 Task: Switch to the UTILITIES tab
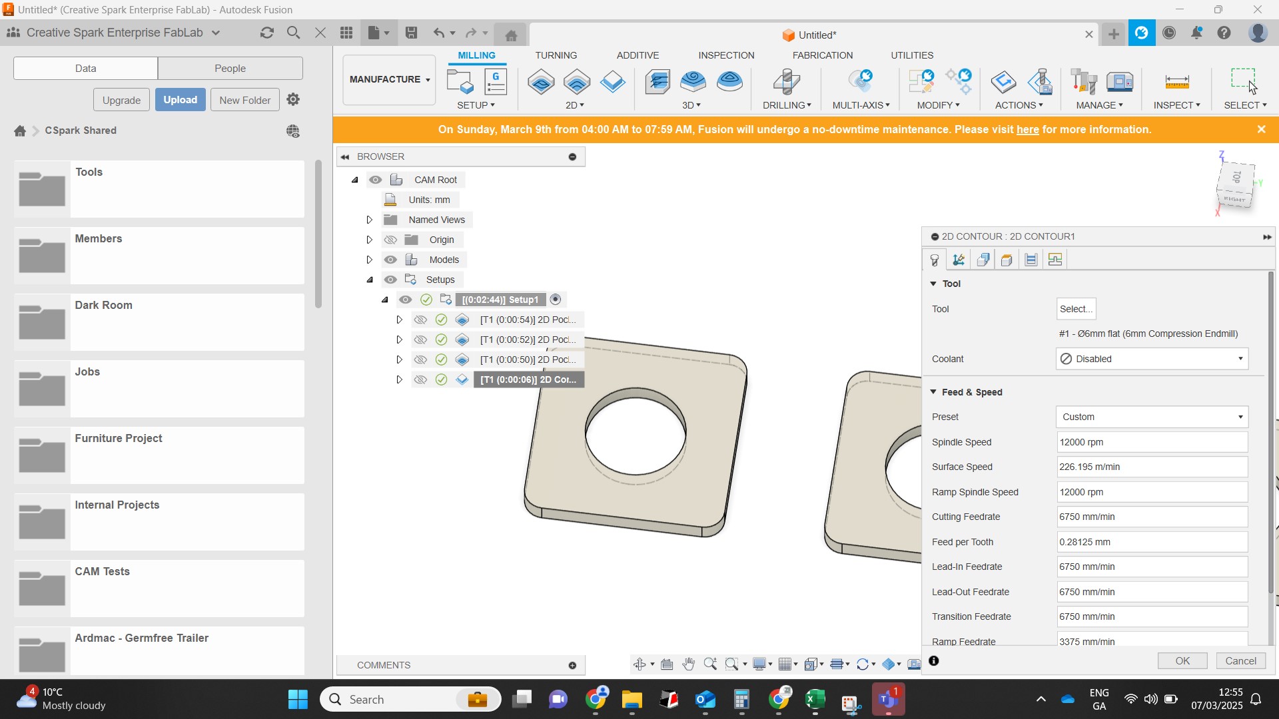tap(912, 55)
